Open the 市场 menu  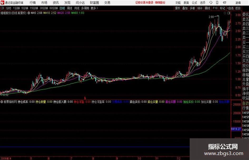(x=44, y=3)
